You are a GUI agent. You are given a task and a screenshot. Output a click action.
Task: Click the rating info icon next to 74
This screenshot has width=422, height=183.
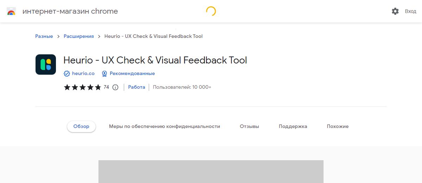coord(115,87)
